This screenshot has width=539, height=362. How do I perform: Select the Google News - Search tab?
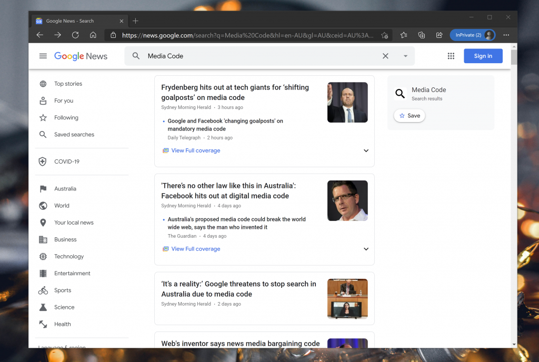click(x=80, y=21)
